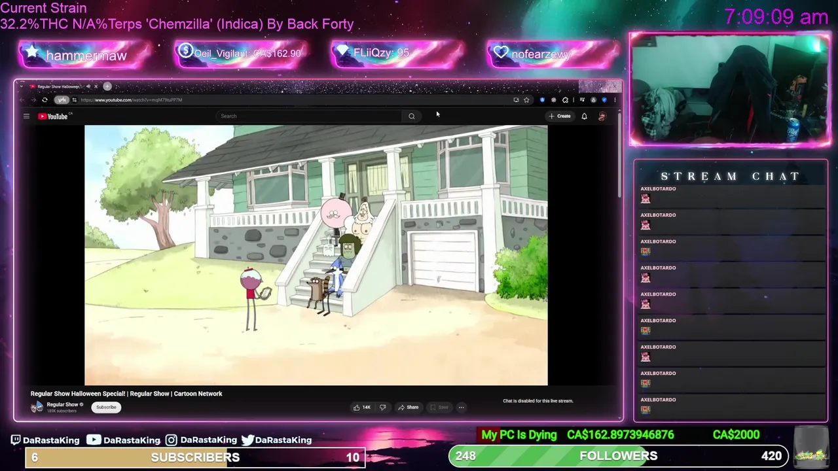Click into the YouTube Search field

pos(309,116)
